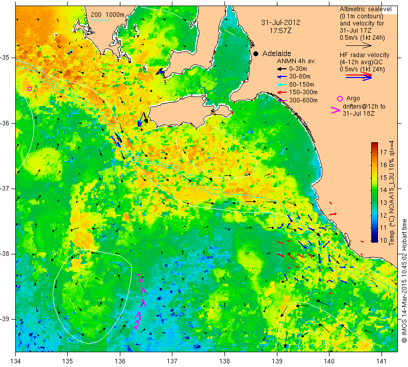Click the IMOS copyright timestamp text
Viewport: 408px width, 367px height.
(404, 281)
